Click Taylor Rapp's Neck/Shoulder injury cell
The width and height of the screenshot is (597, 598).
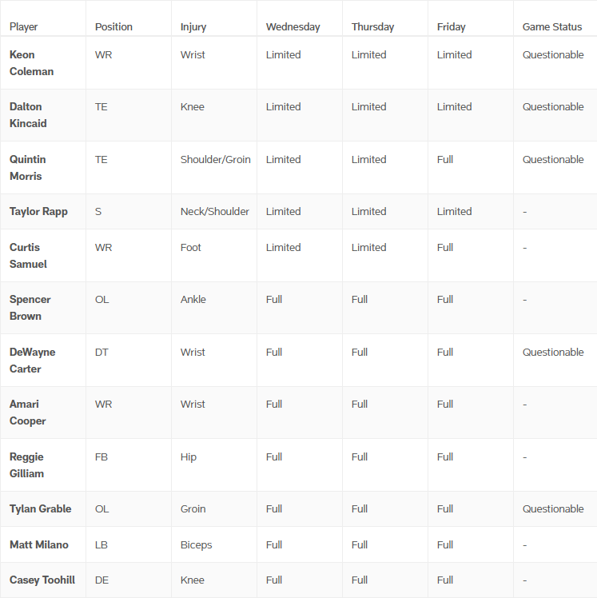point(215,212)
